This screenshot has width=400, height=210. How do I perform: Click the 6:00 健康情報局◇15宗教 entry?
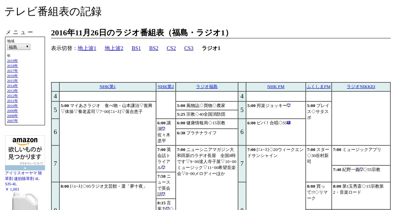click(207, 124)
